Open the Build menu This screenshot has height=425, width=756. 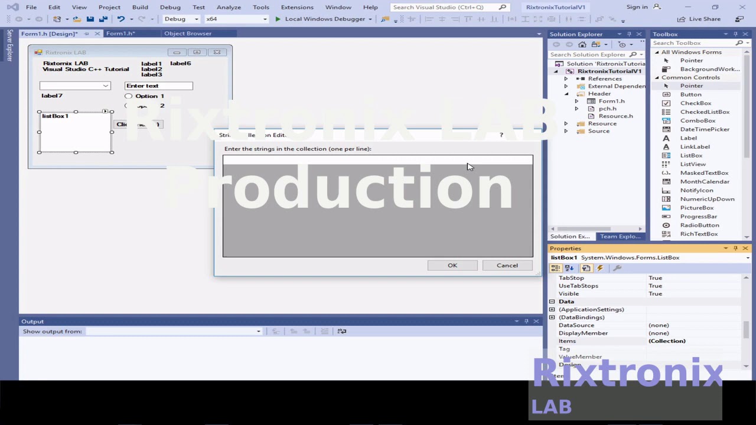click(140, 7)
